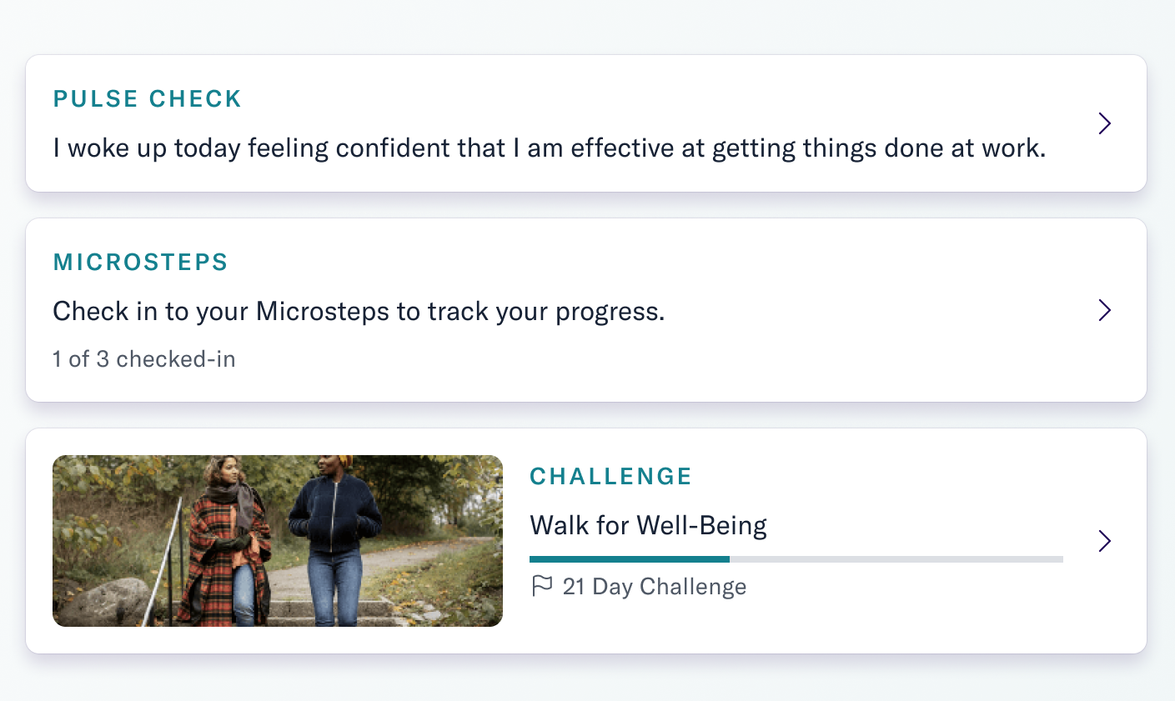Click the Walk for Well-Being progress bar
The image size is (1175, 701).
point(796,559)
